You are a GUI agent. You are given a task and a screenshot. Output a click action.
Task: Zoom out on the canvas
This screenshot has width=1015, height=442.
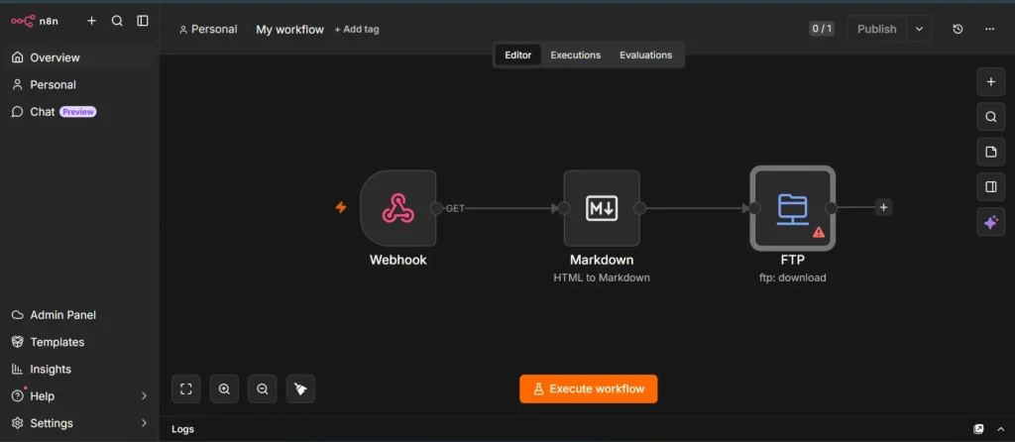[262, 388]
